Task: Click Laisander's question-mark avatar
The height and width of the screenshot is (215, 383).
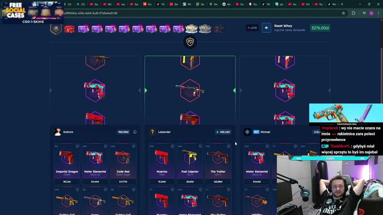Action: coord(152,132)
